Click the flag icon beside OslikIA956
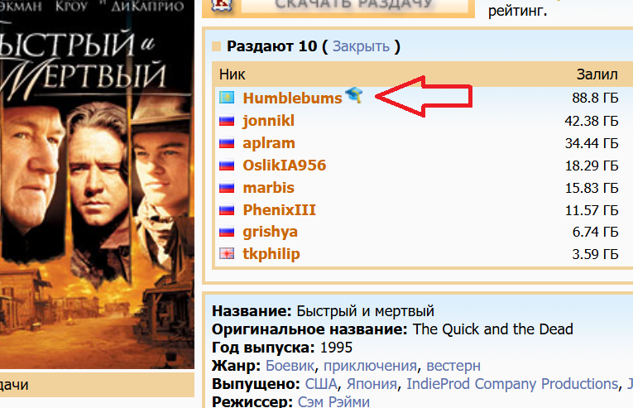The width and height of the screenshot is (633, 408). click(x=227, y=166)
